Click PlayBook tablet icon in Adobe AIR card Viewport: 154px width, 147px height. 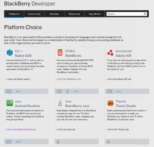click(x=110, y=91)
